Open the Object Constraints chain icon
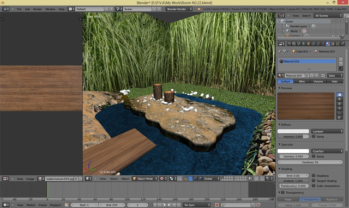The height and width of the screenshot is (208, 349). click(314, 44)
